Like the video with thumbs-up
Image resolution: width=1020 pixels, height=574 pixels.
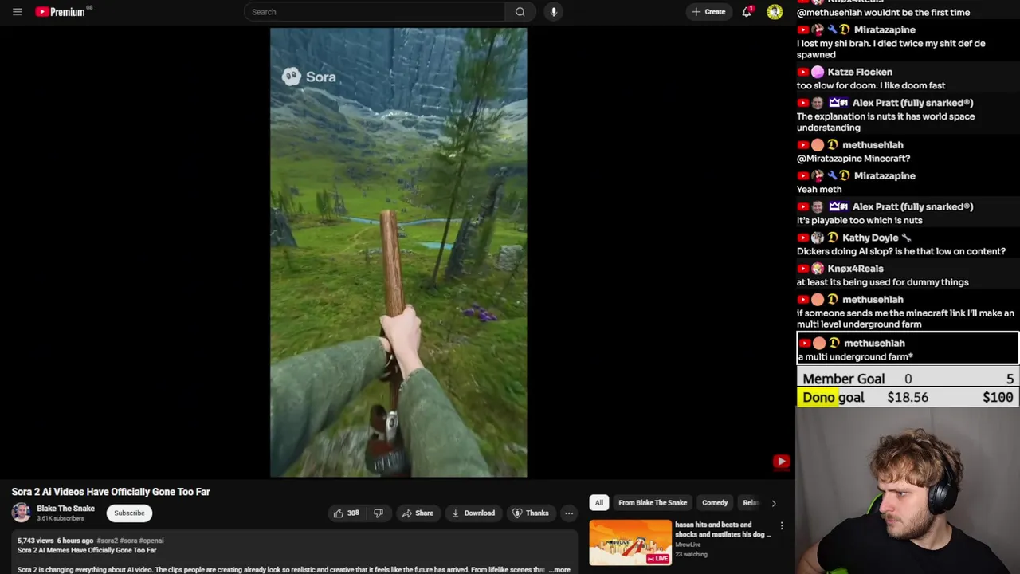tap(347, 513)
